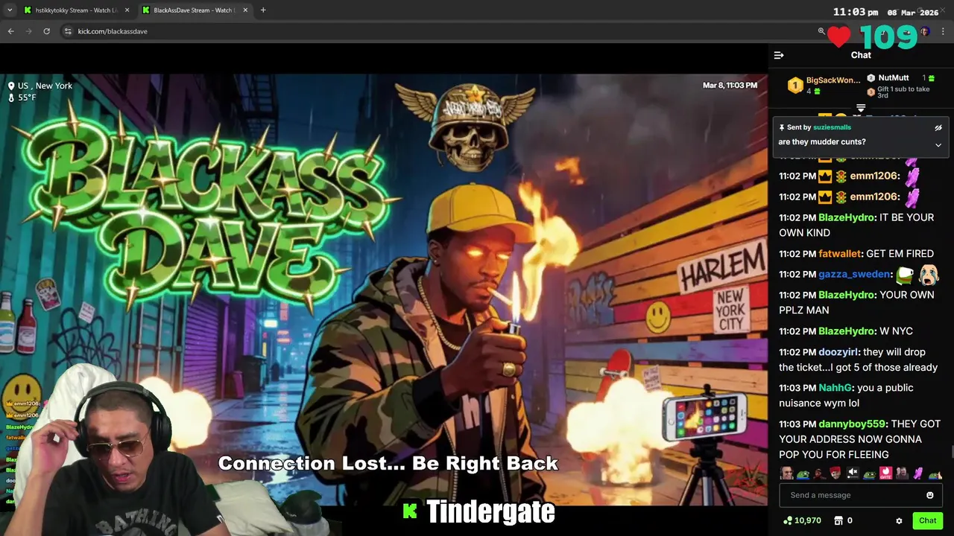The width and height of the screenshot is (954, 536).
Task: Click the browser profile avatar
Action: 925,31
